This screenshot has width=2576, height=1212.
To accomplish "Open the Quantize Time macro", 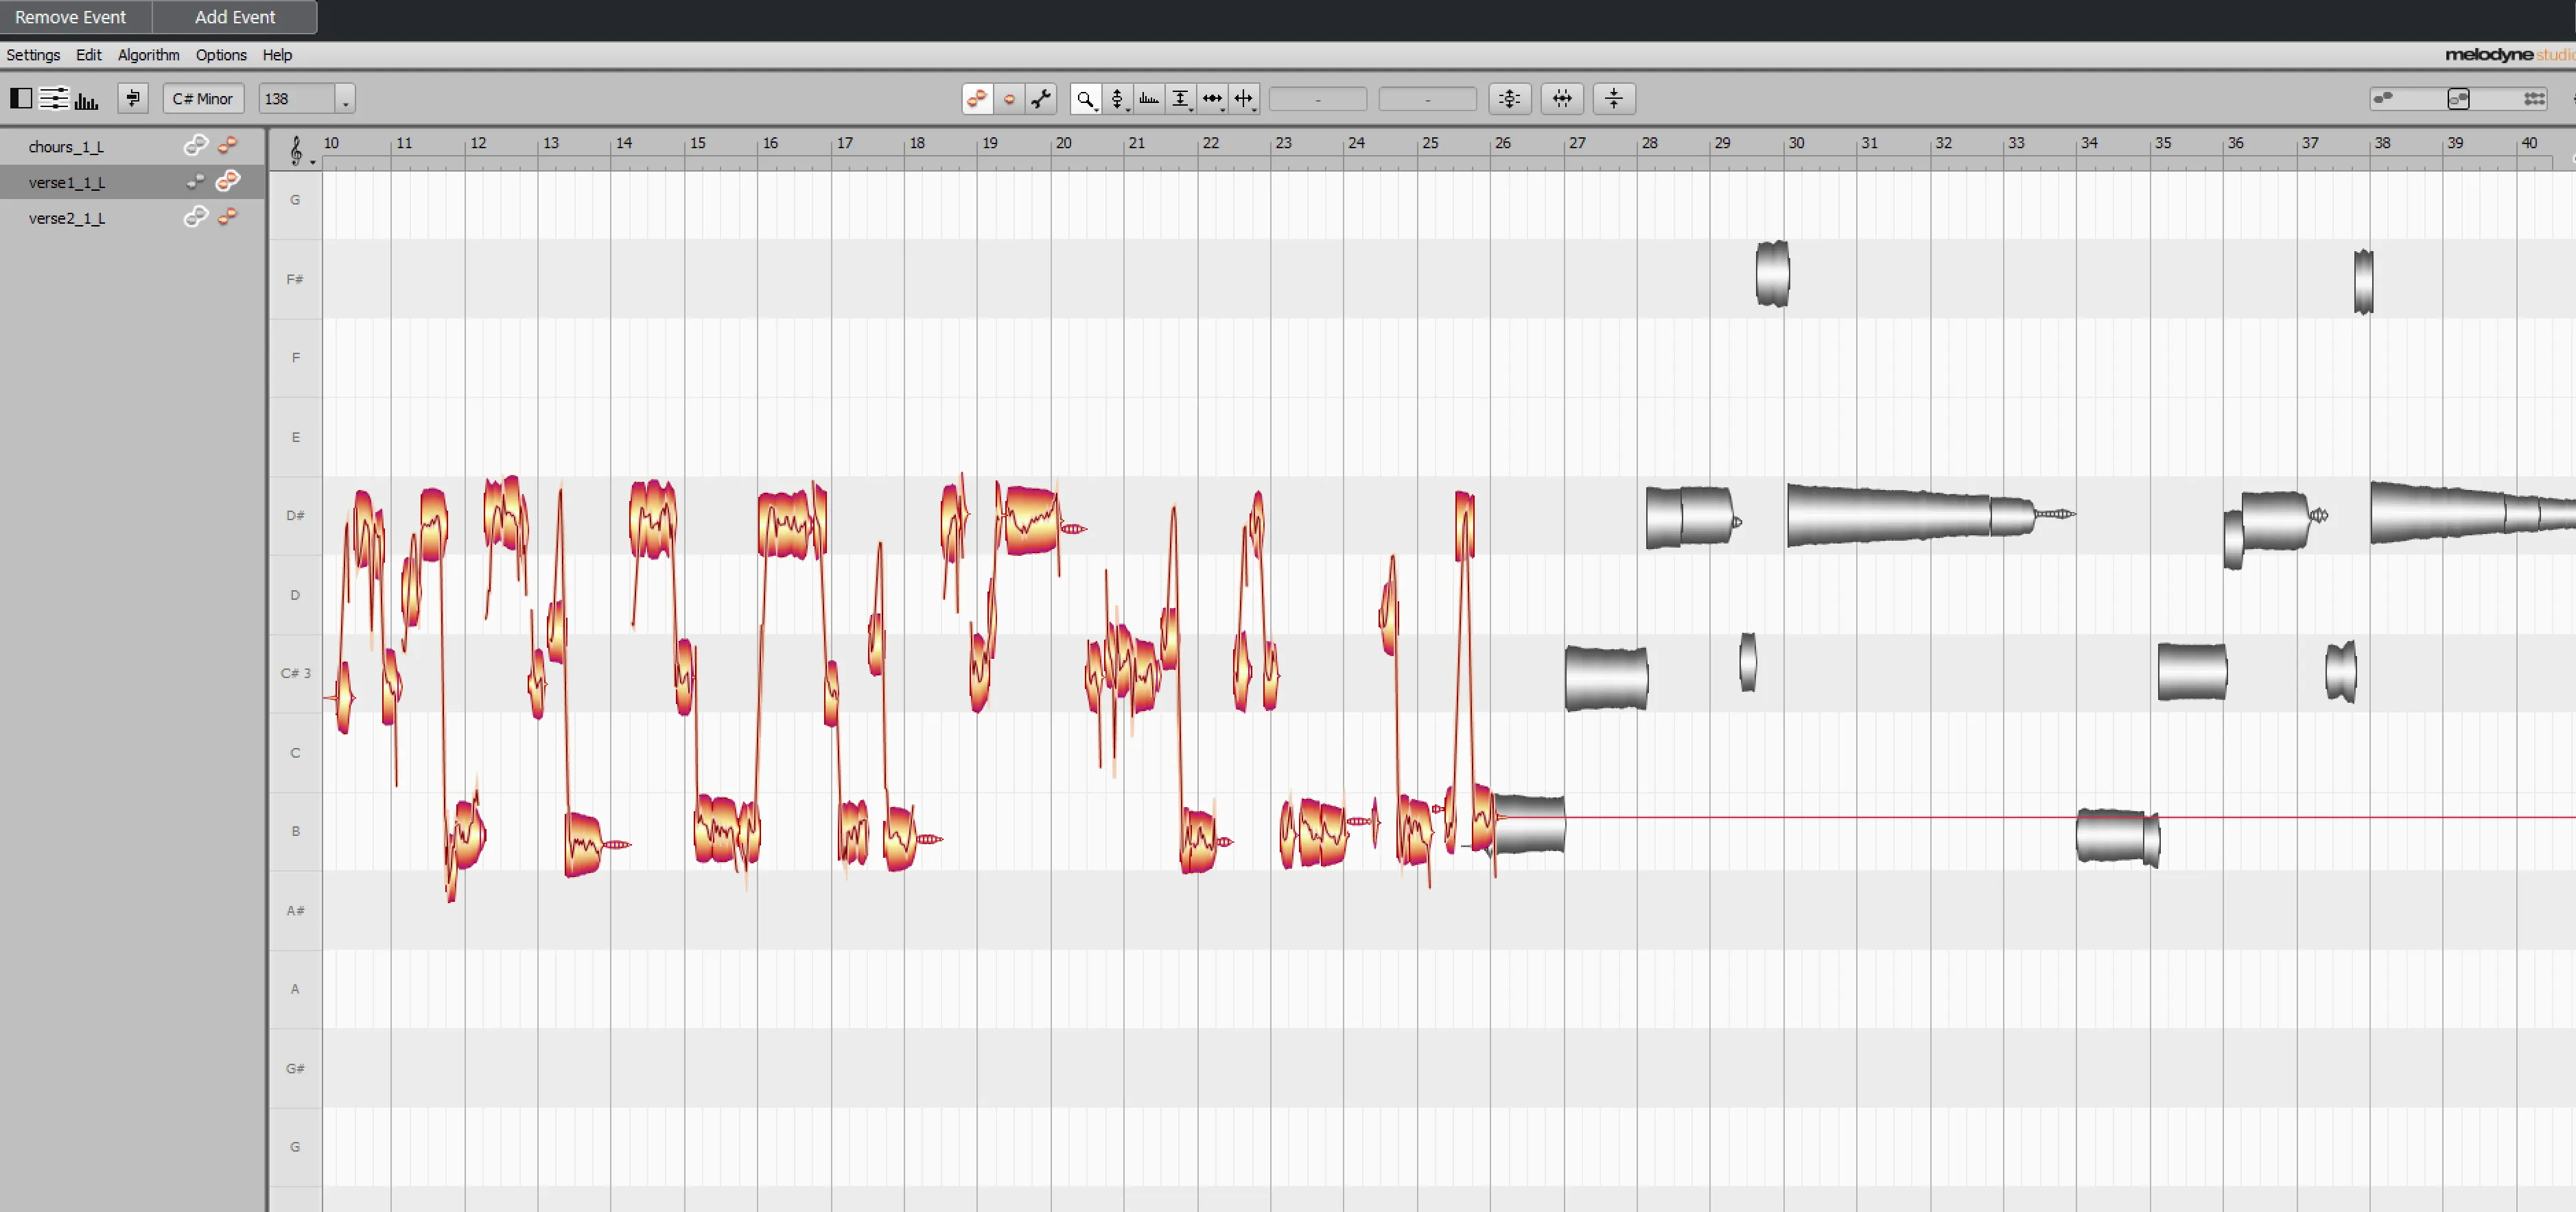I will [x=1562, y=98].
